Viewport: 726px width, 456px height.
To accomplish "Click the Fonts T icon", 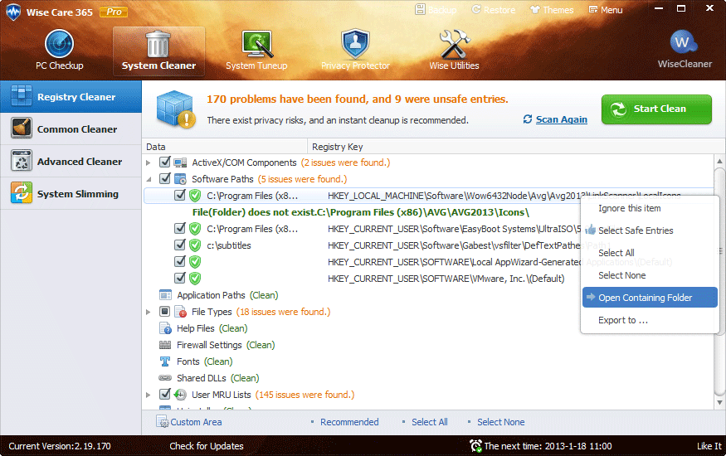I will tap(165, 361).
